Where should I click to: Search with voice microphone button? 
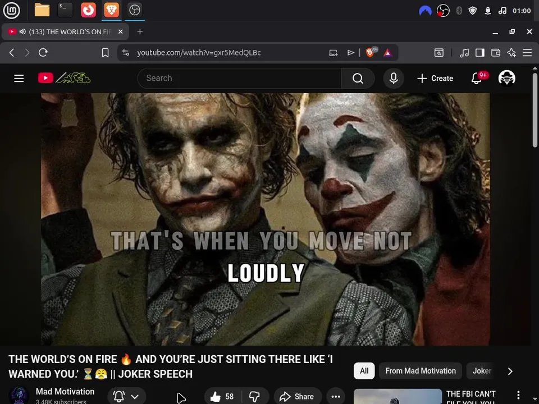[x=394, y=79]
